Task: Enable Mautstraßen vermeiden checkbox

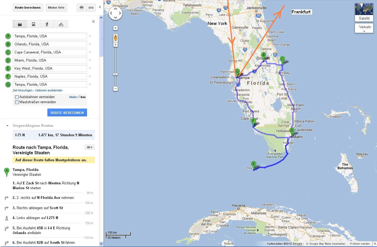Action: (x=17, y=102)
